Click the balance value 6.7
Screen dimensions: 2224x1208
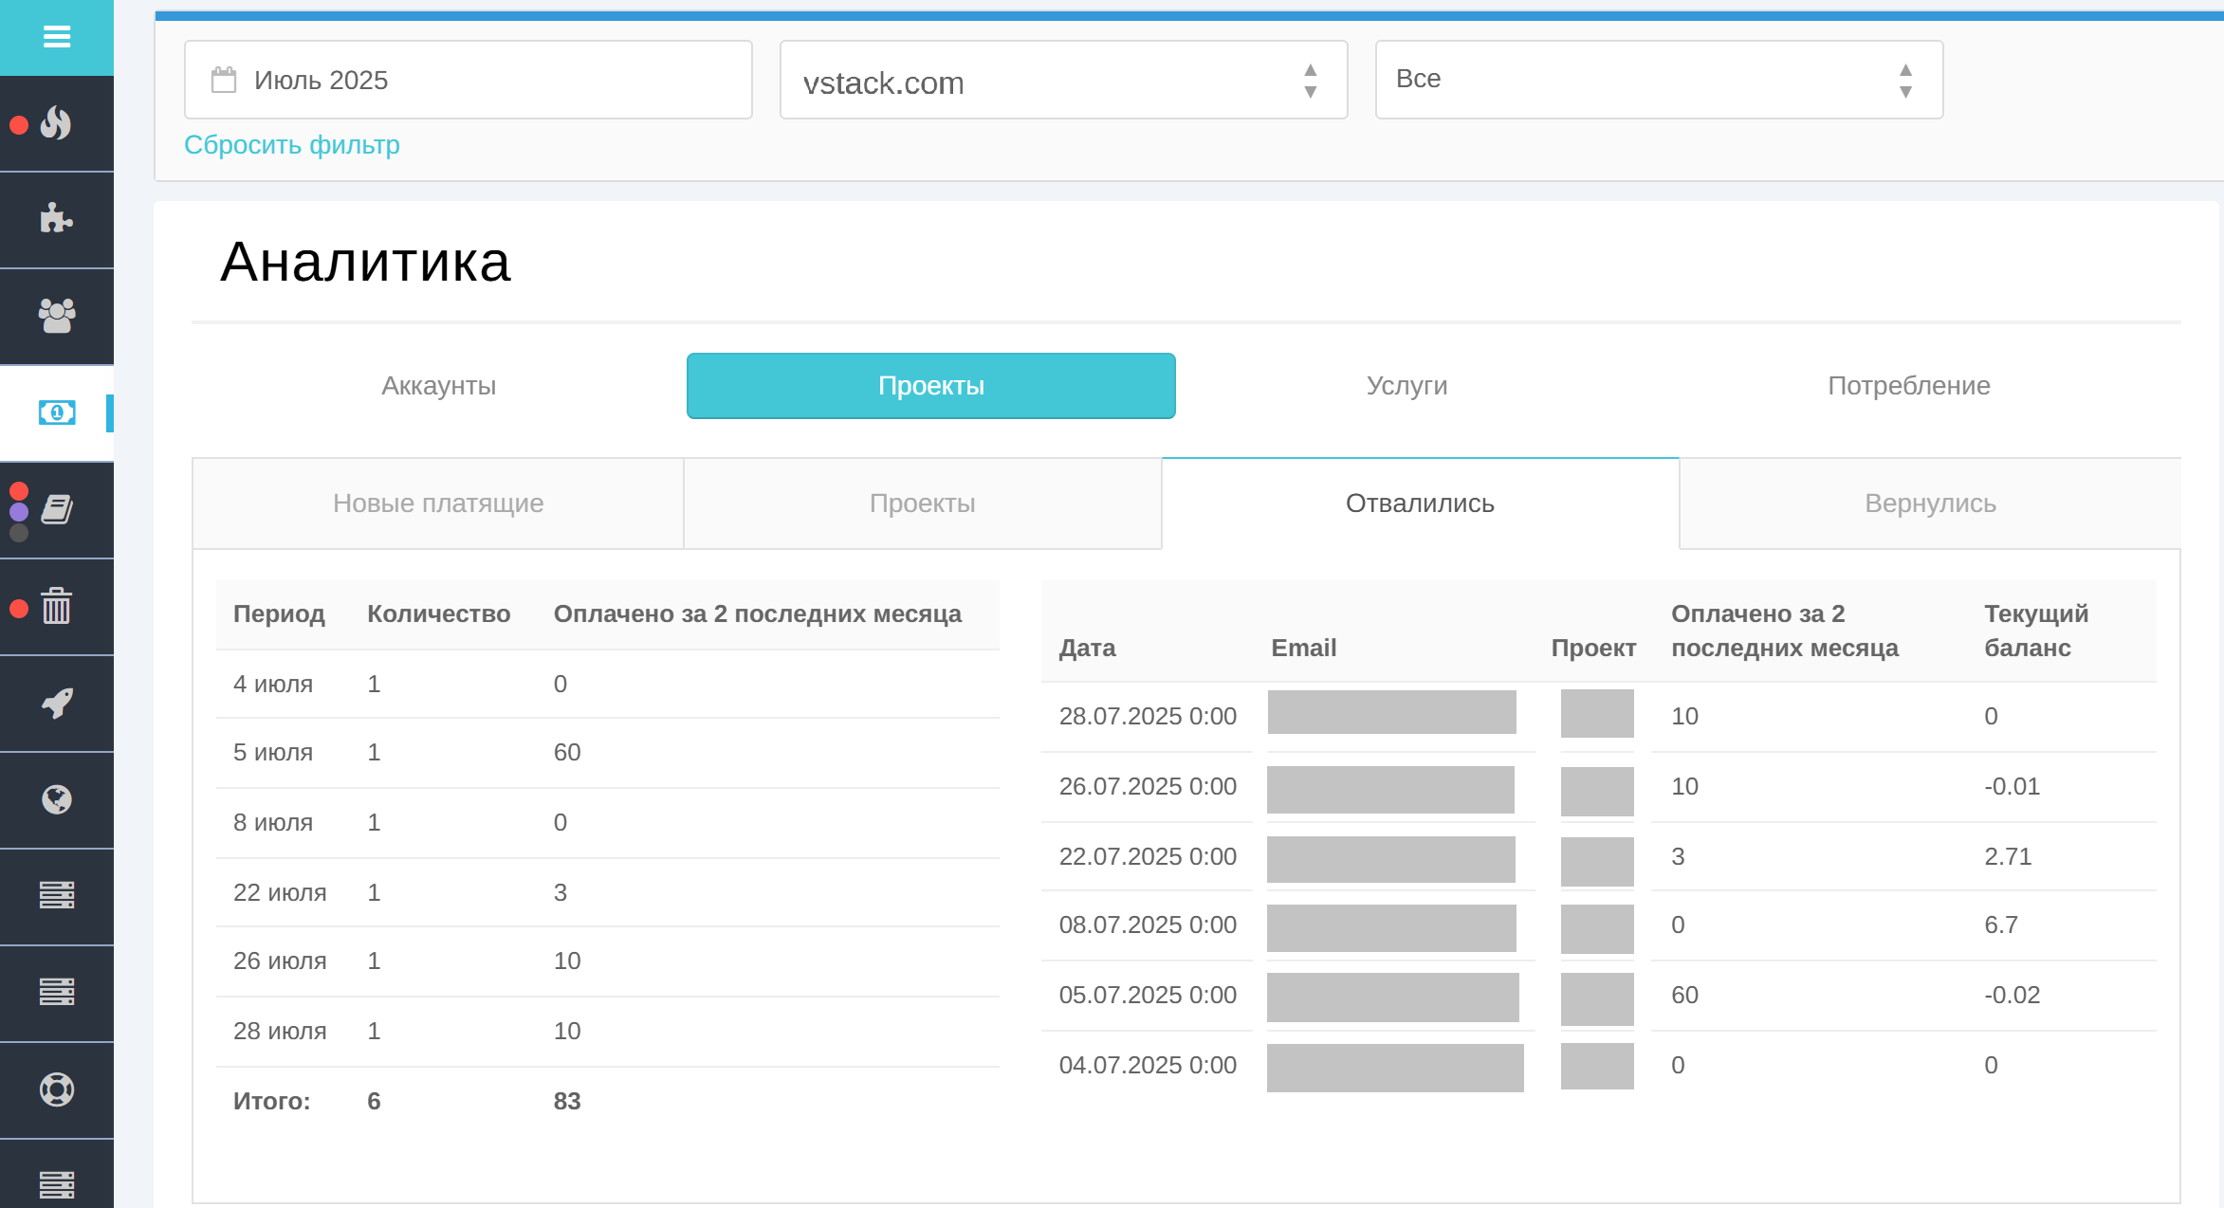(x=2001, y=924)
